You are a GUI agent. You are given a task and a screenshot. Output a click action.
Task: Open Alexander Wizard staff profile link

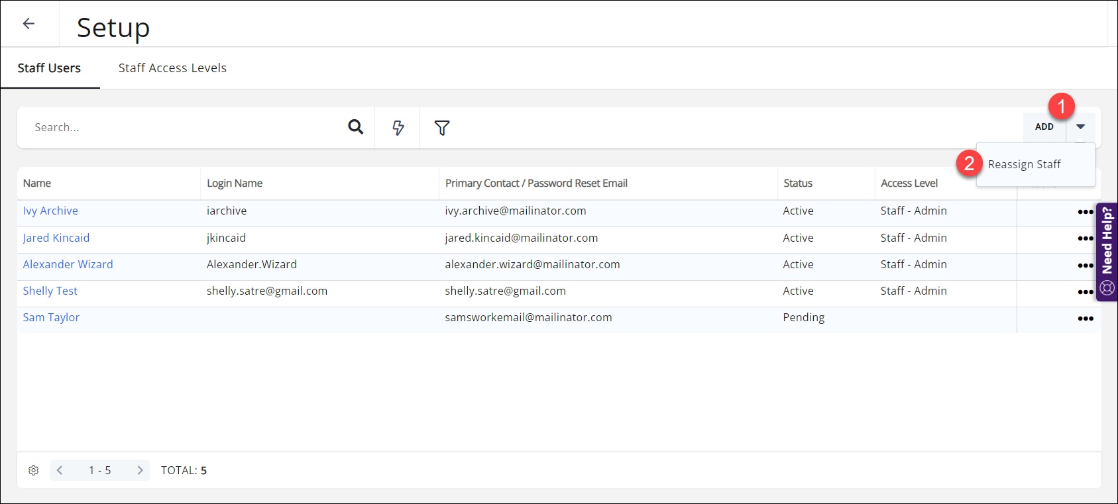68,264
